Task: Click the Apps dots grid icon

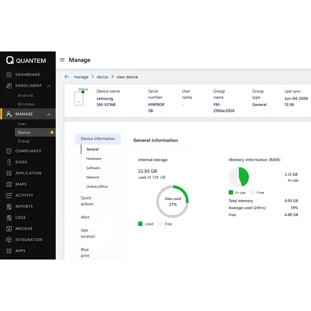Action: click(x=9, y=251)
